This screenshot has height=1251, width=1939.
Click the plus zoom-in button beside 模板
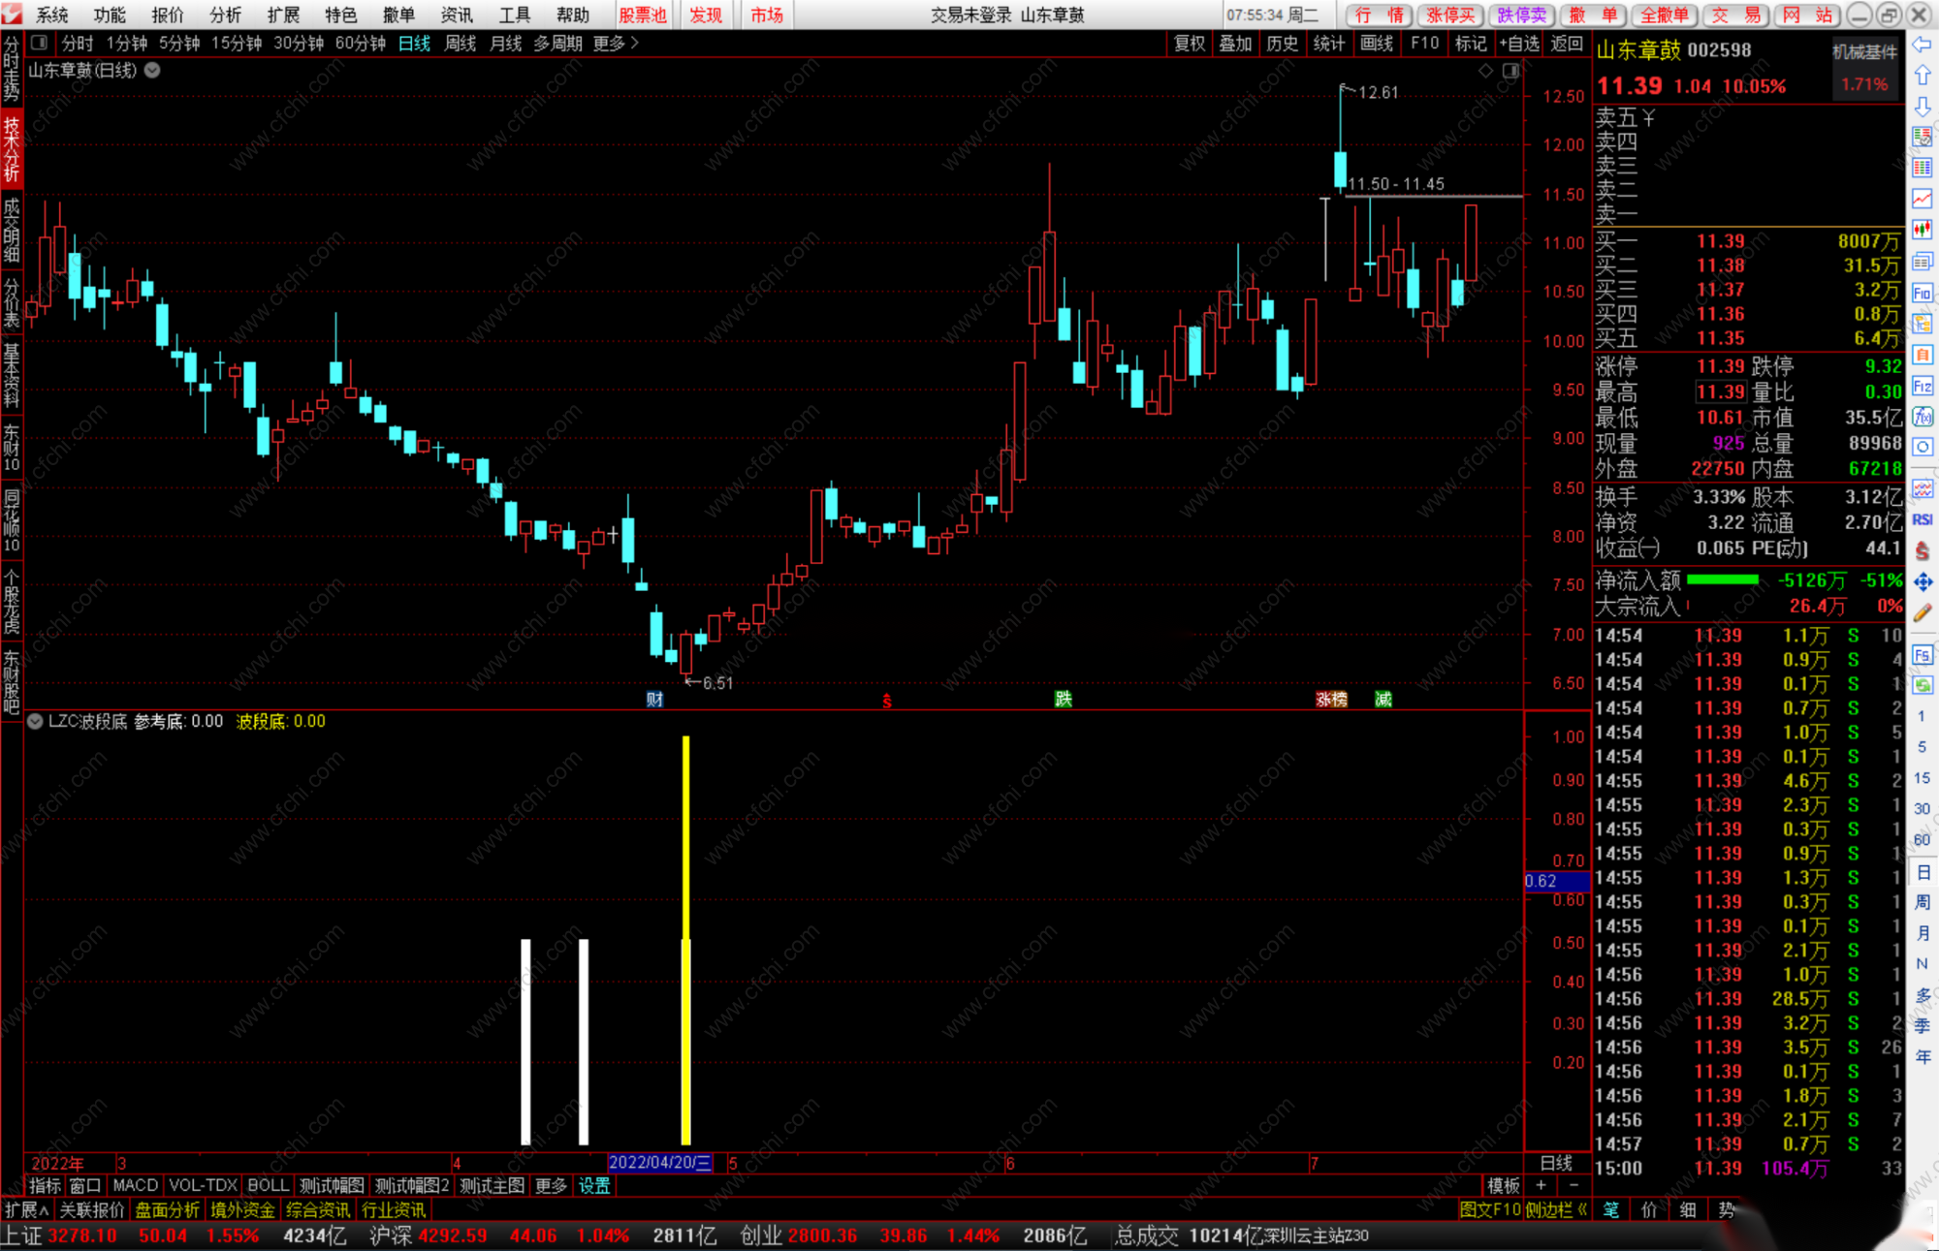[1541, 1185]
